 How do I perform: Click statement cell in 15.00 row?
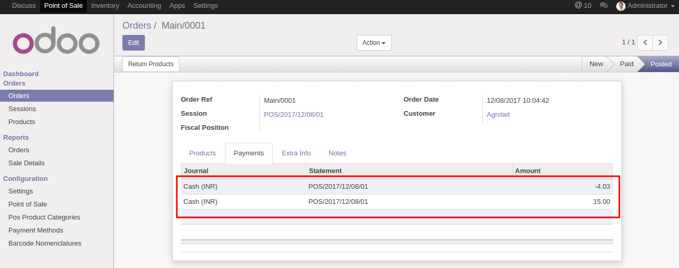pos(338,202)
